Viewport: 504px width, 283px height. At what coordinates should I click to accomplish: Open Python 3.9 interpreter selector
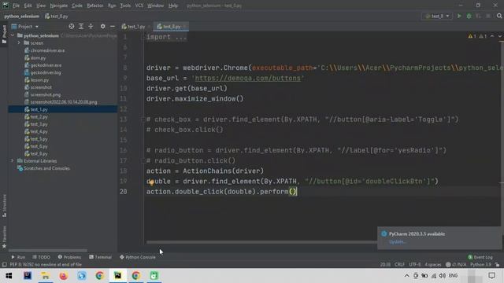click(x=480, y=265)
